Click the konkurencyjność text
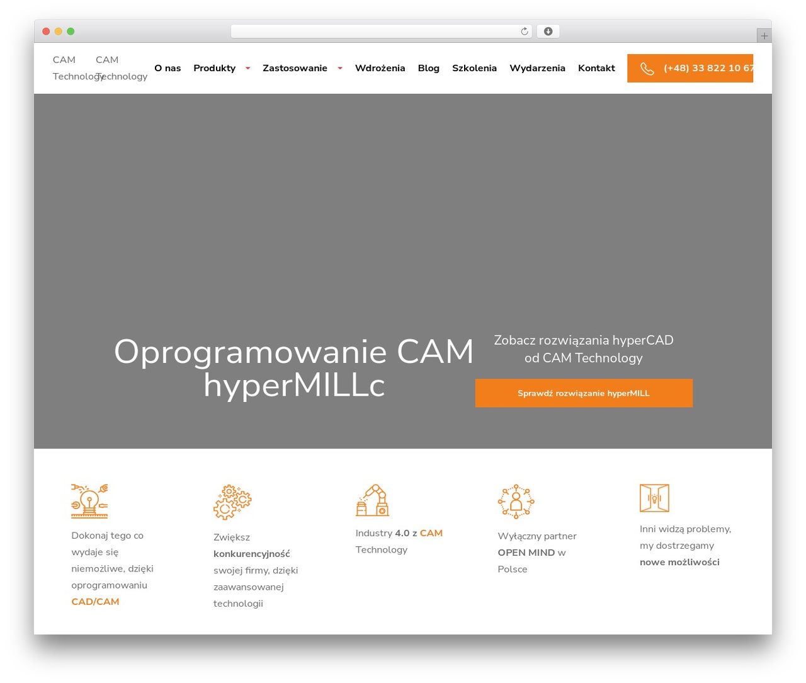The image size is (806, 683). pos(252,554)
